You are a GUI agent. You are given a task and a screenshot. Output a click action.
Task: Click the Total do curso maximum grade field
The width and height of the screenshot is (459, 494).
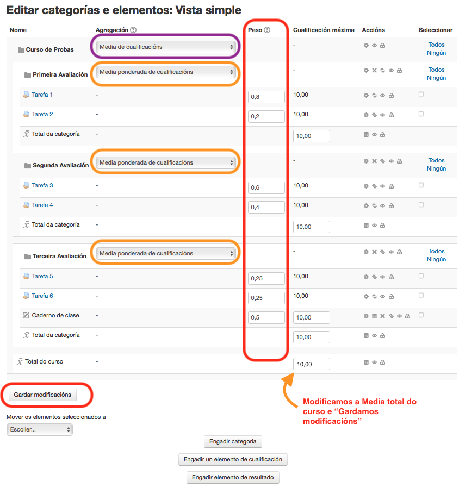tap(311, 364)
